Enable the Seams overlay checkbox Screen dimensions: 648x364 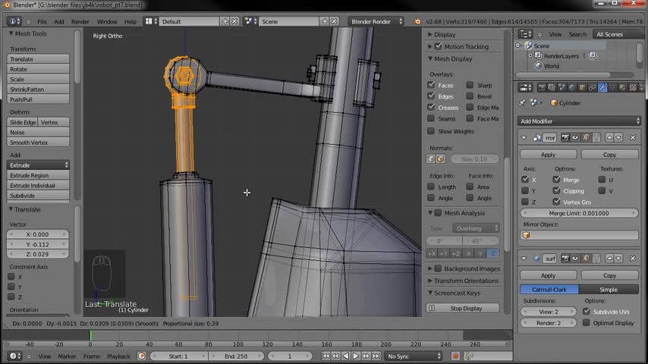431,119
